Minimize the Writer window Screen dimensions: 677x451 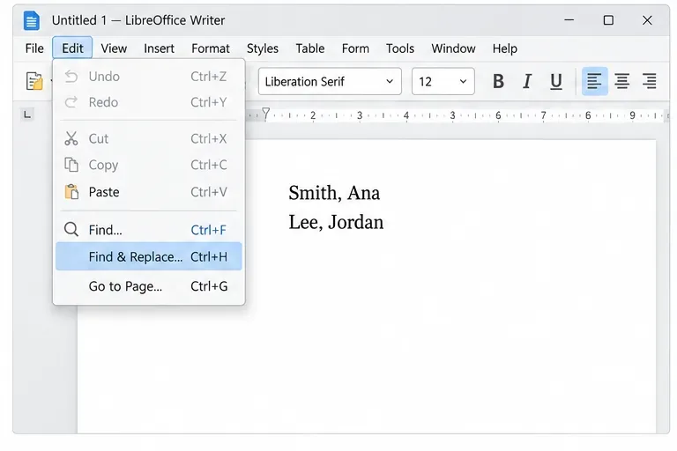tap(569, 20)
